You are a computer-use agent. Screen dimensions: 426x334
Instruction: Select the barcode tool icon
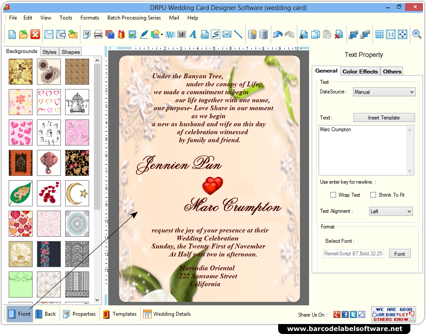pos(182,34)
